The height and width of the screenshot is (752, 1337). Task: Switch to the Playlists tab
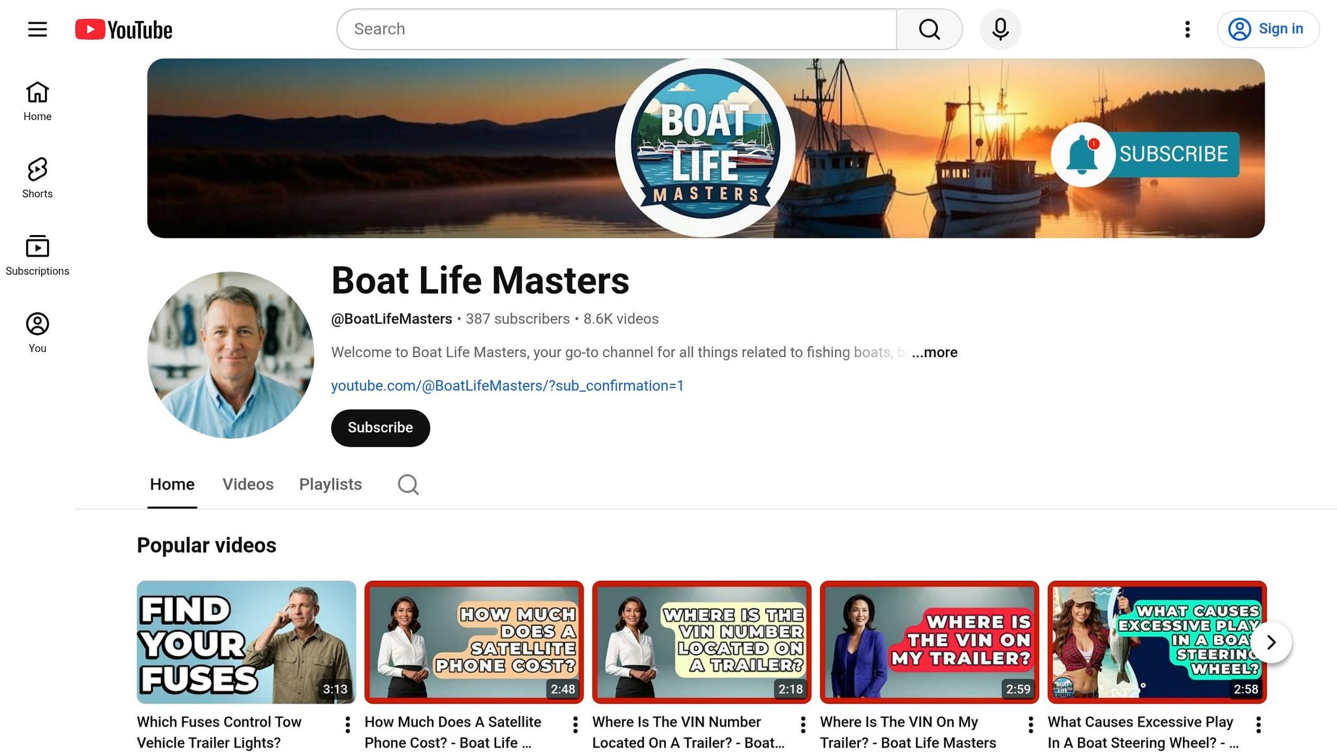coord(330,484)
